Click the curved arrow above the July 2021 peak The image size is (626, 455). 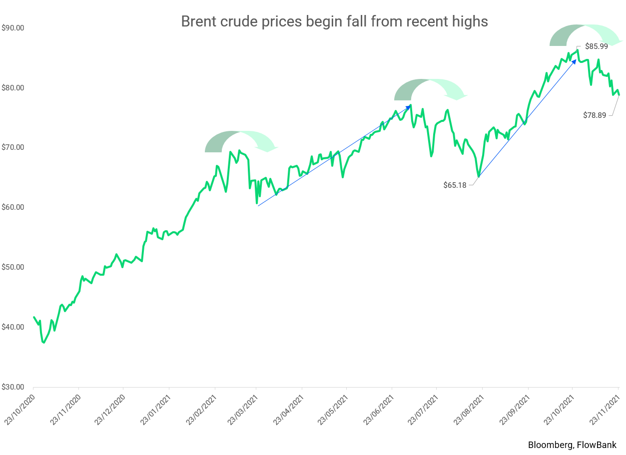click(430, 88)
